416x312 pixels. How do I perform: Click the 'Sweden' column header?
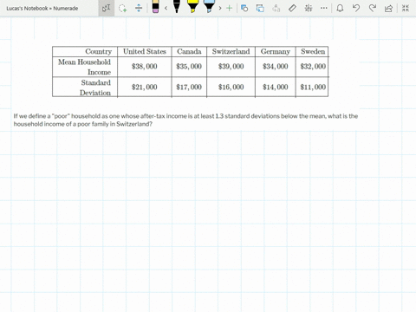(x=313, y=51)
